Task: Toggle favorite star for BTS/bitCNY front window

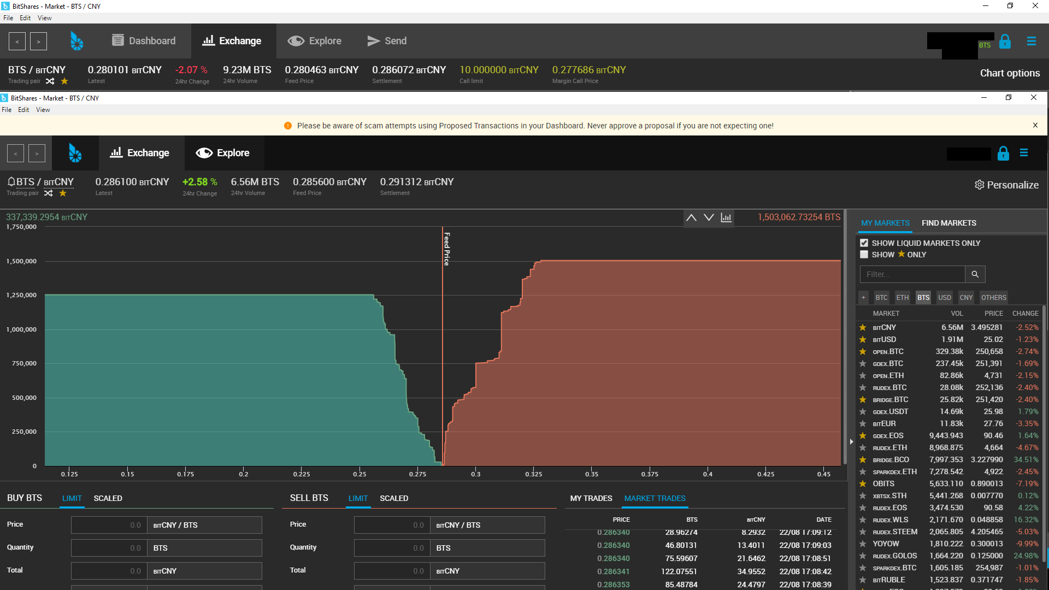Action: click(x=63, y=193)
